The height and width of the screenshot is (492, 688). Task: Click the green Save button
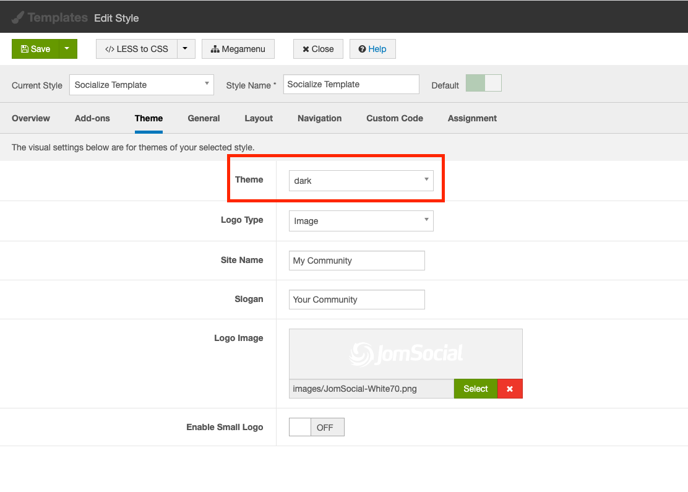pyautogui.click(x=35, y=49)
